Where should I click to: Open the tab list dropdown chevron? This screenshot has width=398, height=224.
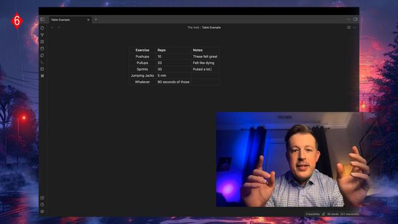click(348, 19)
